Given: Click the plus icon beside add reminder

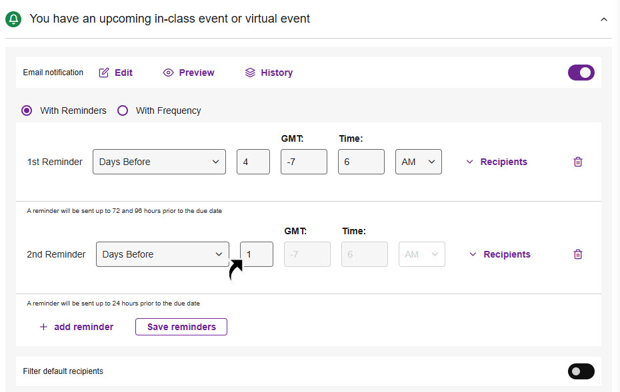Looking at the screenshot, I should pos(43,327).
